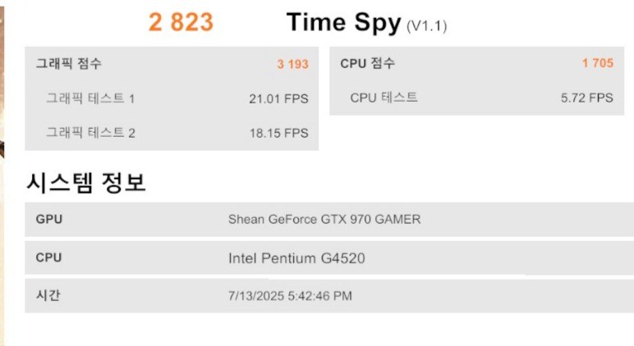Image resolution: width=634 pixels, height=346 pixels.
Task: Select the Time Spy title
Action: coord(343,23)
